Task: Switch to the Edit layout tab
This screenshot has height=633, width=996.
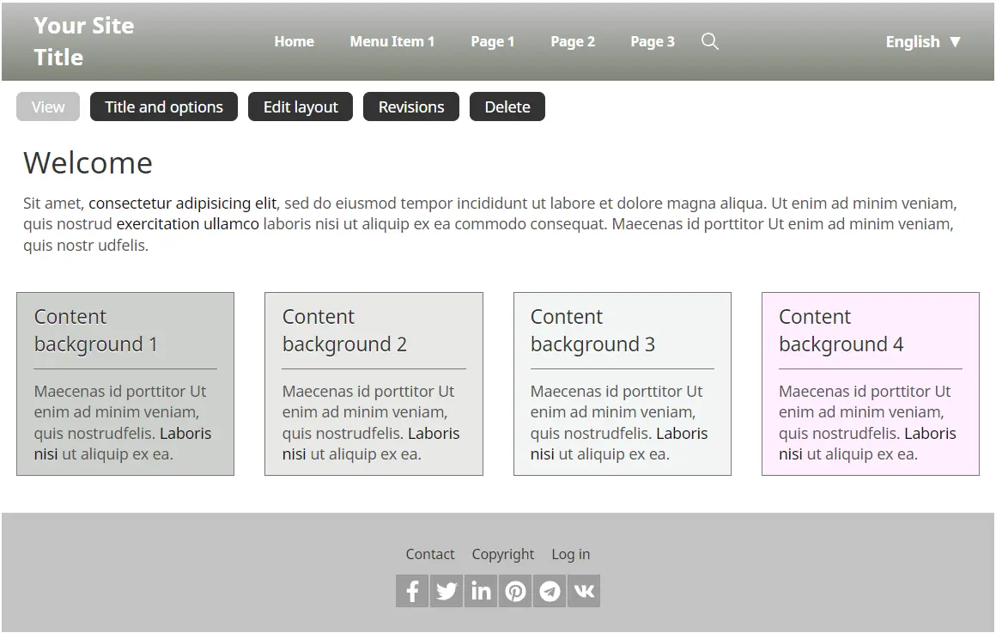Action: 301,107
